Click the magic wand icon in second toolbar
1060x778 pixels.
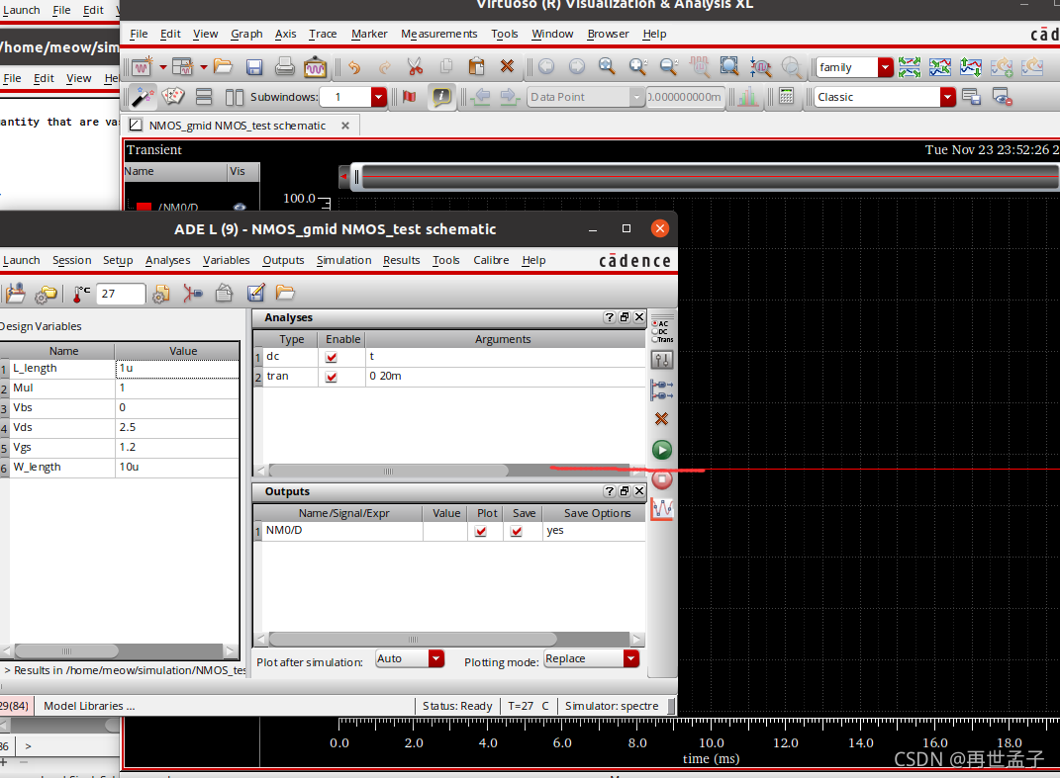(x=142, y=97)
